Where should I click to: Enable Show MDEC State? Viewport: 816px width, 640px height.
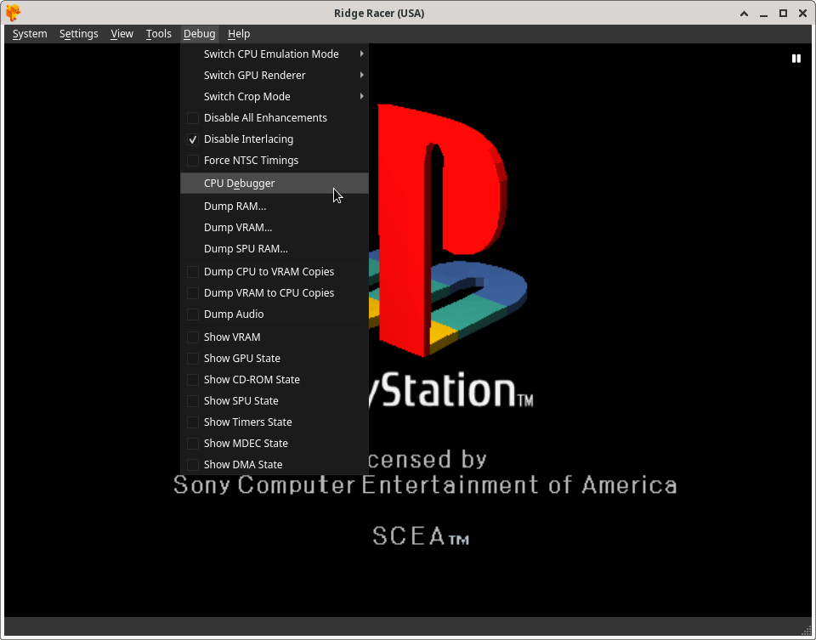pos(275,445)
